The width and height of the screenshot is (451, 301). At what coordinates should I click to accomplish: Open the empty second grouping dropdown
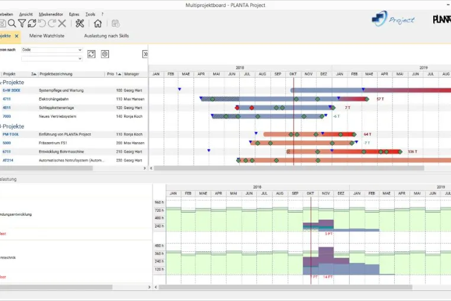coord(51,59)
